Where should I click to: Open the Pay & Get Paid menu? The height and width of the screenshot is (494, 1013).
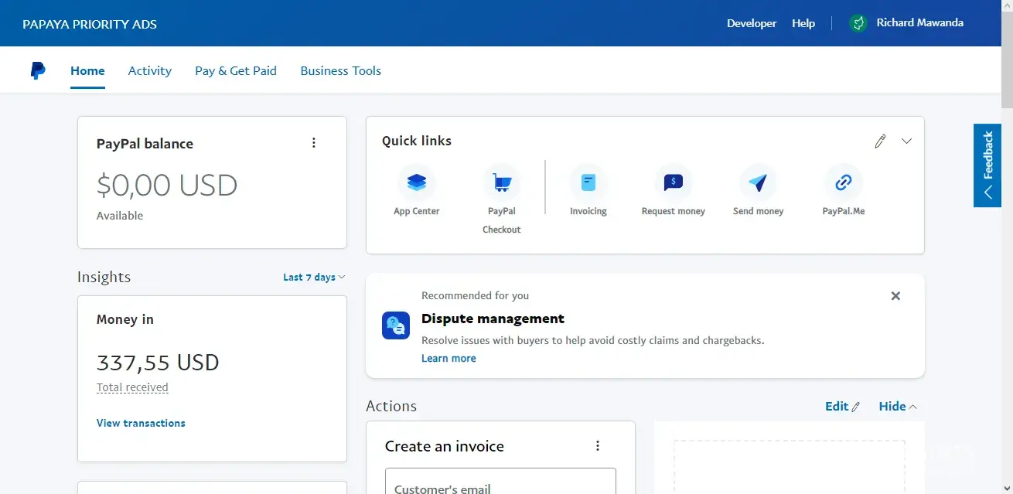tap(235, 70)
